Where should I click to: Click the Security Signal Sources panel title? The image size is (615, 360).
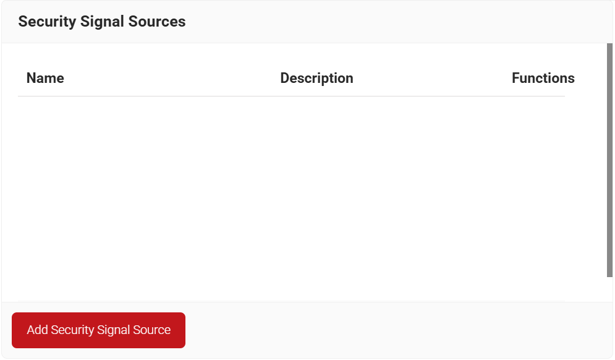(x=102, y=22)
